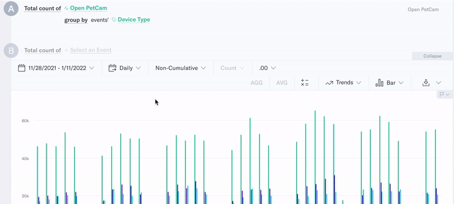Open the .00 decimal precision dropdown
Screen dimensions: 454x204
coord(267,68)
